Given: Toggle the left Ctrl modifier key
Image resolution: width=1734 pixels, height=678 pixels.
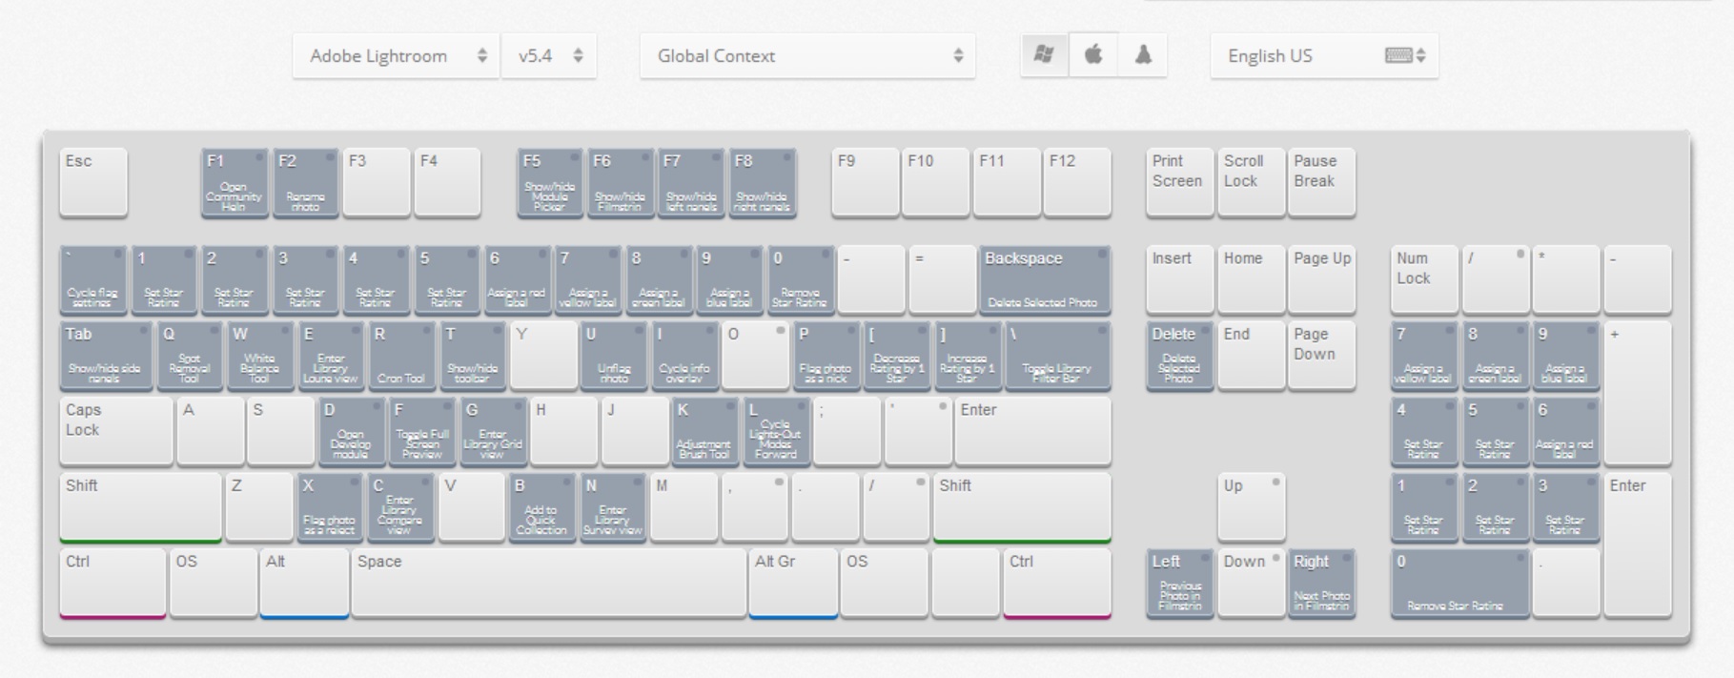Looking at the screenshot, I should 112,582.
